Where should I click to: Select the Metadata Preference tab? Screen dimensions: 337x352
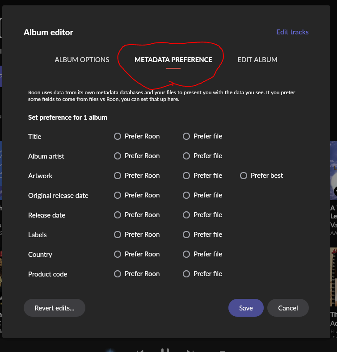(173, 59)
